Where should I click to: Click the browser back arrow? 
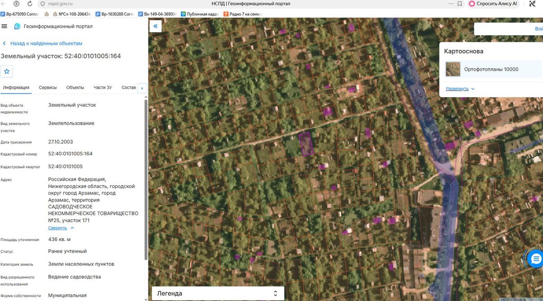click(4, 4)
